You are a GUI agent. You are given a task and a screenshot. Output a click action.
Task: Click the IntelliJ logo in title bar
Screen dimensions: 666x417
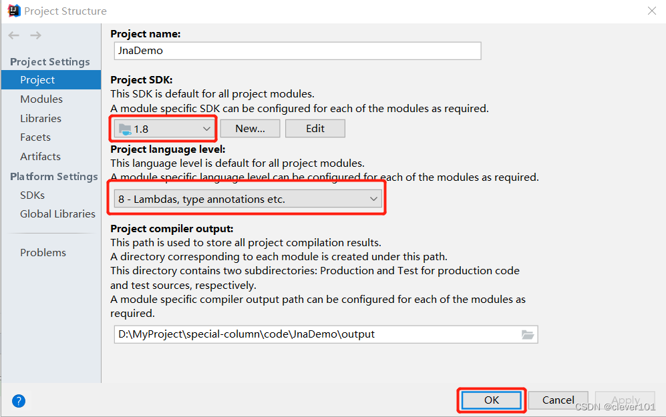[13, 11]
